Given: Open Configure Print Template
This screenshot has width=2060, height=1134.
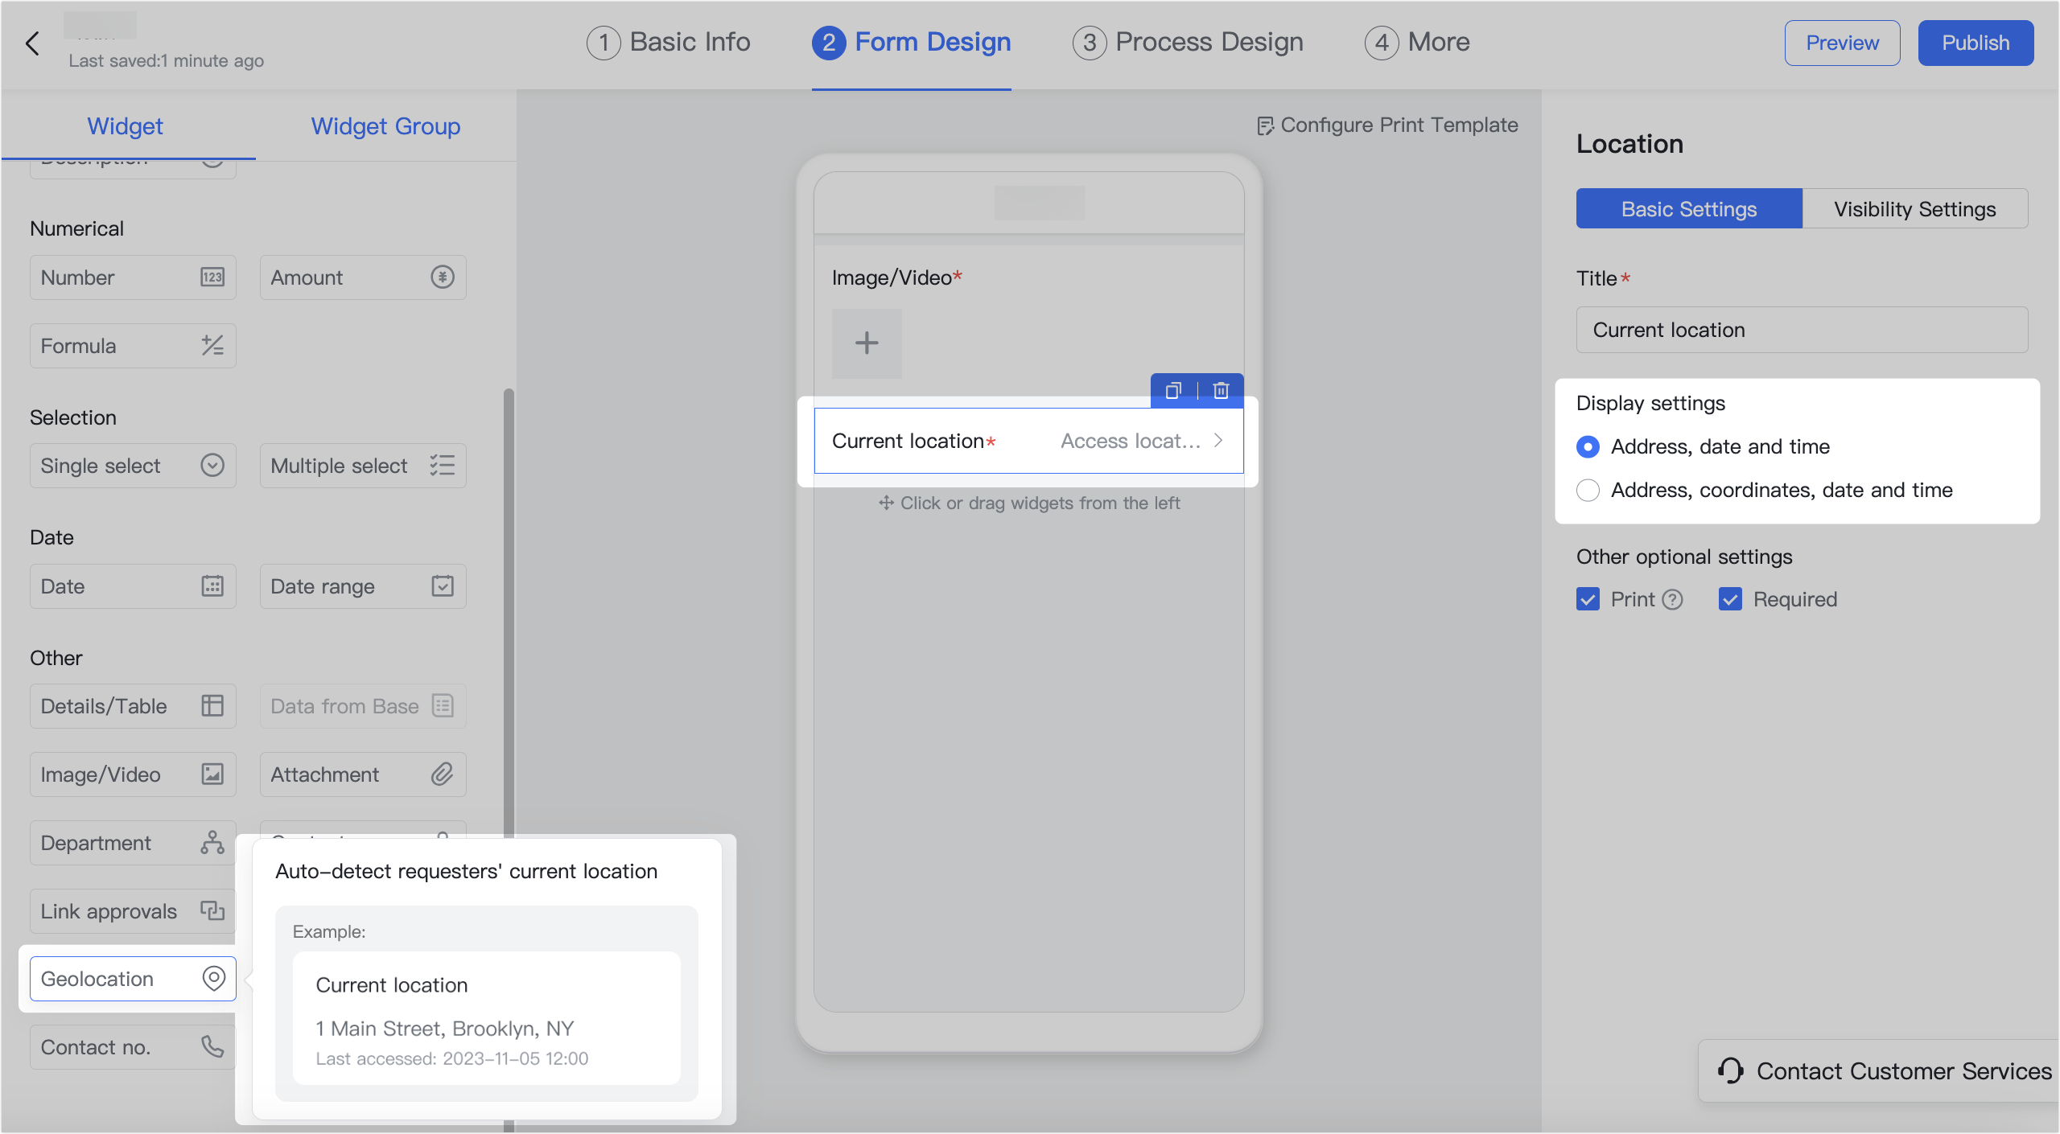Looking at the screenshot, I should (1387, 125).
